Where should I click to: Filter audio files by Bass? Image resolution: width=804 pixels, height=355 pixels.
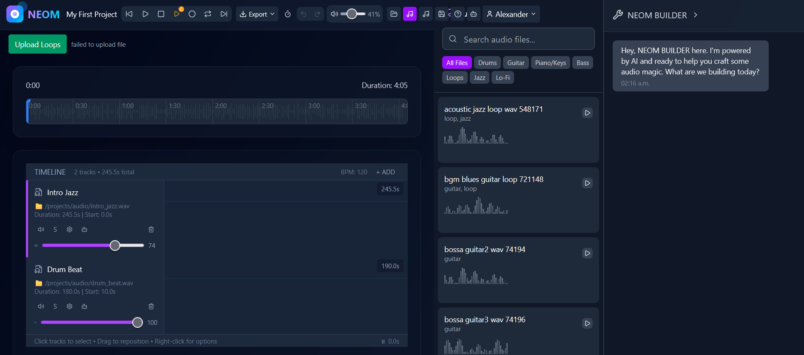(x=582, y=63)
